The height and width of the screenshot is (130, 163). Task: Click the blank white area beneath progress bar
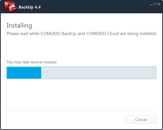coord(81,95)
